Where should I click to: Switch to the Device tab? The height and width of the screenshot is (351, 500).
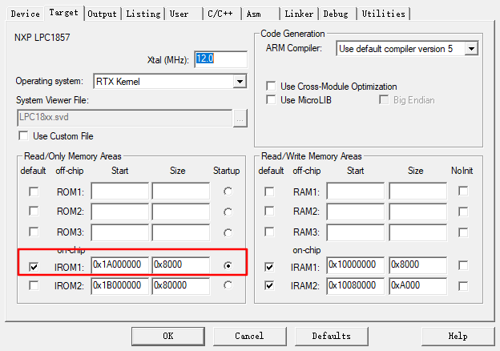pos(25,14)
